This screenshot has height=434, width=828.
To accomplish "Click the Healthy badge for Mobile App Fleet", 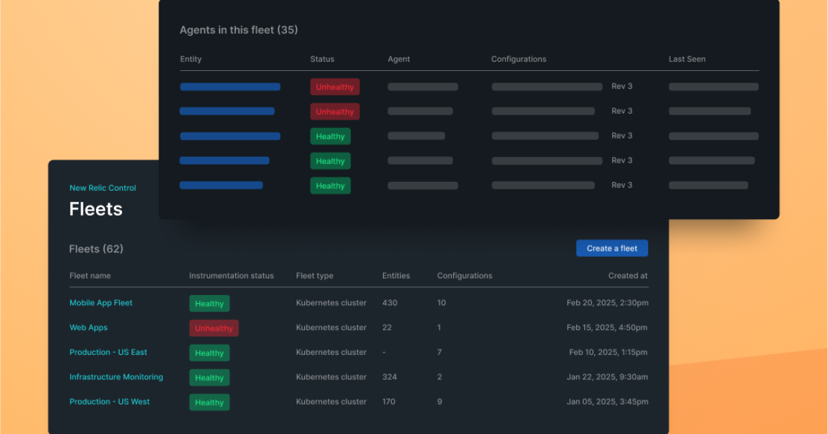I will tap(209, 304).
